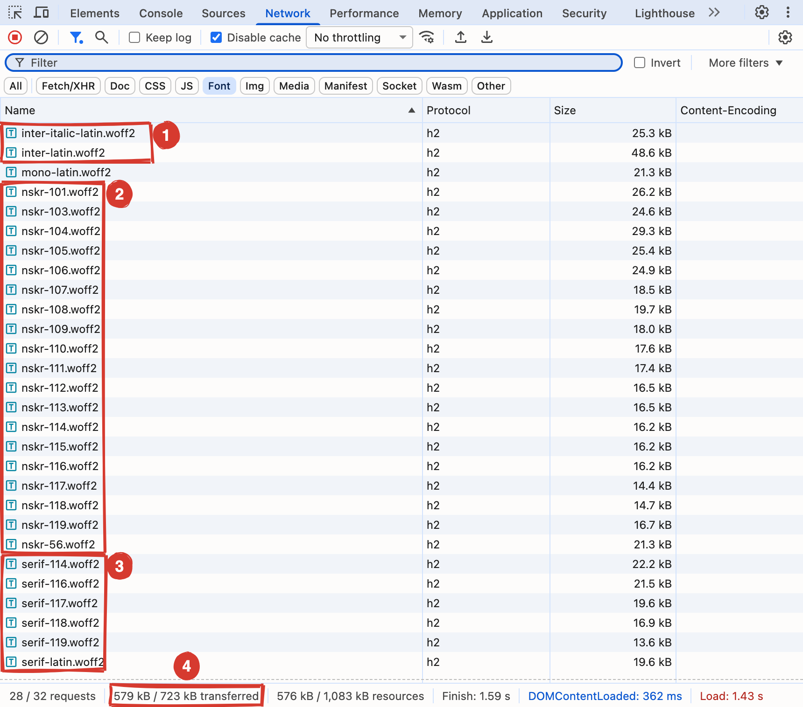Uncheck the Disable cache checkbox

216,37
